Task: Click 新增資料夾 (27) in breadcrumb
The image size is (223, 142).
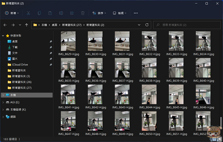Action: point(72,25)
